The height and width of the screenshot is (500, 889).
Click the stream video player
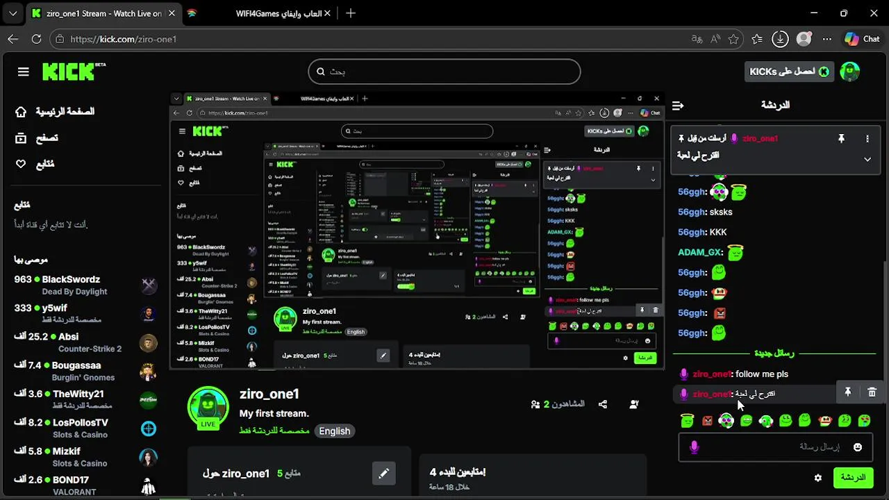pos(417,230)
